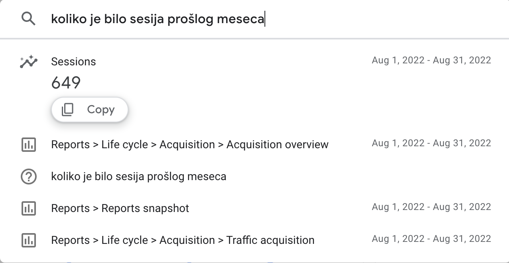The image size is (509, 263).
Task: Click the Acquisition overview date range
Action: click(432, 143)
